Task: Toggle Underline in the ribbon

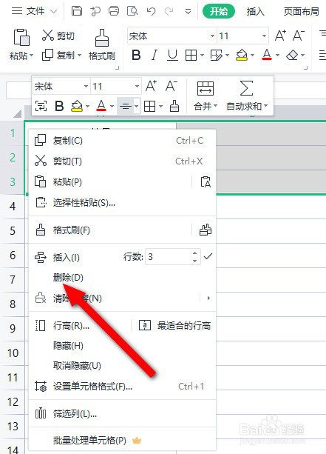Action: click(x=172, y=55)
